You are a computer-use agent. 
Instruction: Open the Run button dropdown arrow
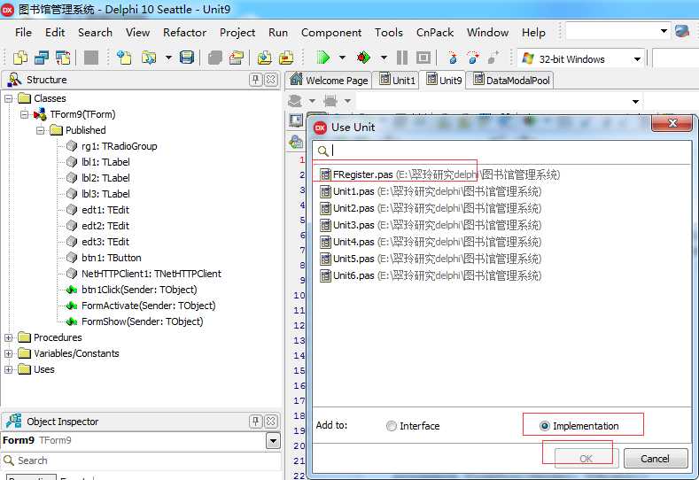pyautogui.click(x=342, y=58)
